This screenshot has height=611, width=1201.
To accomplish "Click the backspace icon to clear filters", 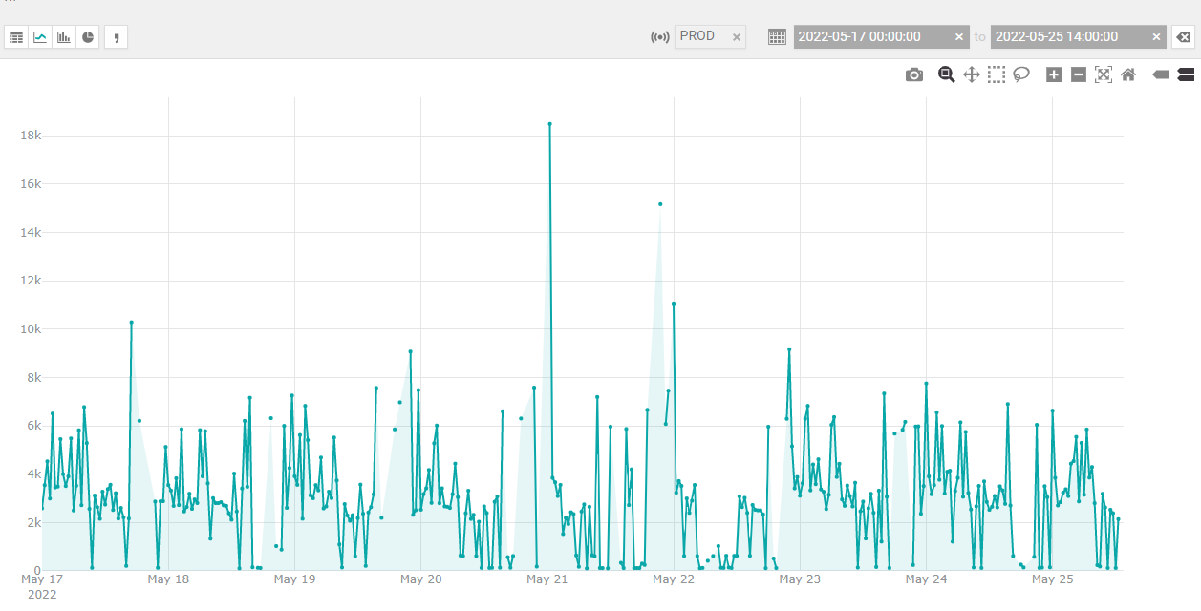I will pos(1183,36).
